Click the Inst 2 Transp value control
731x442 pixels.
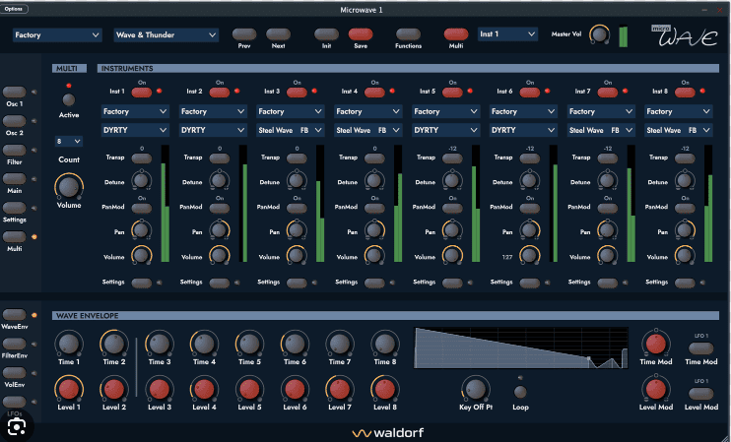220,158
